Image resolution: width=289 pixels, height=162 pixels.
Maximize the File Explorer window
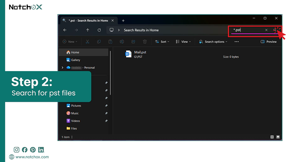(265, 18)
